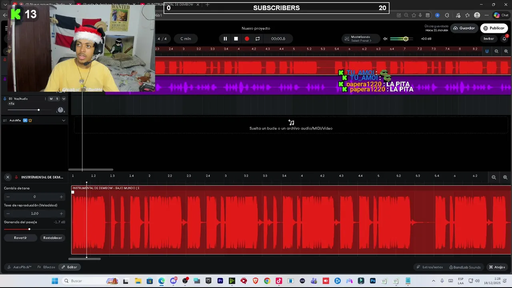Expand the AutoMix panel chevron
The height and width of the screenshot is (288, 512).
(64, 120)
